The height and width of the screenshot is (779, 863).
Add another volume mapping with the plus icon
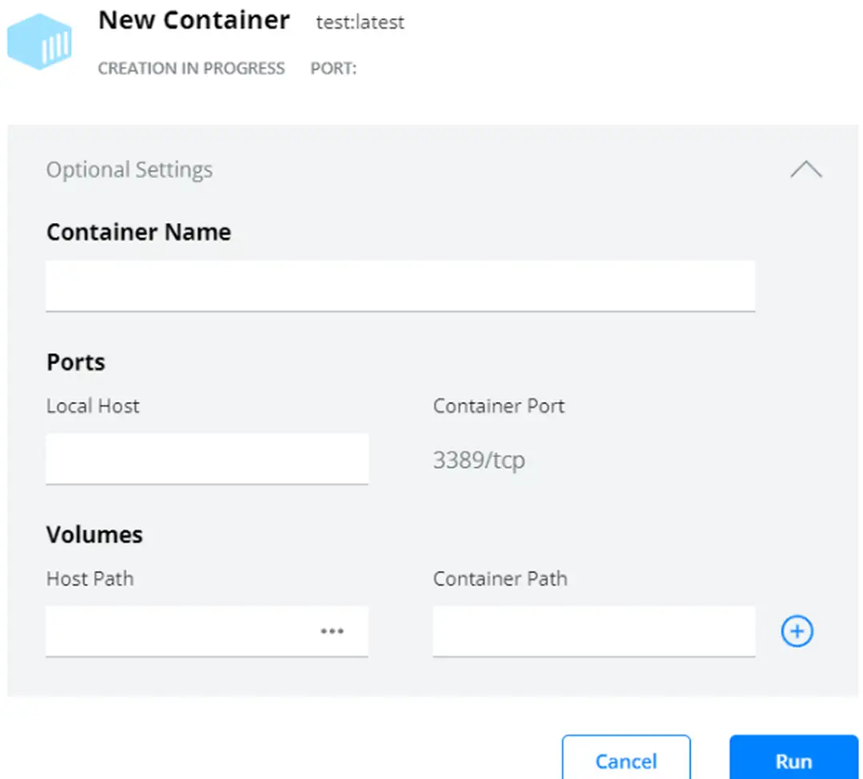pyautogui.click(x=797, y=631)
